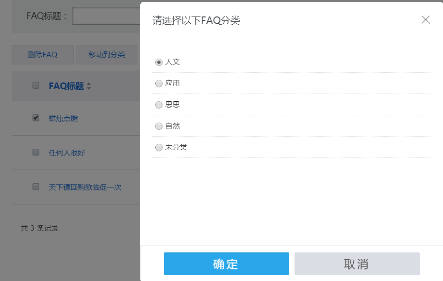Choose the 思思 category
The width and height of the screenshot is (443, 281).
(159, 105)
